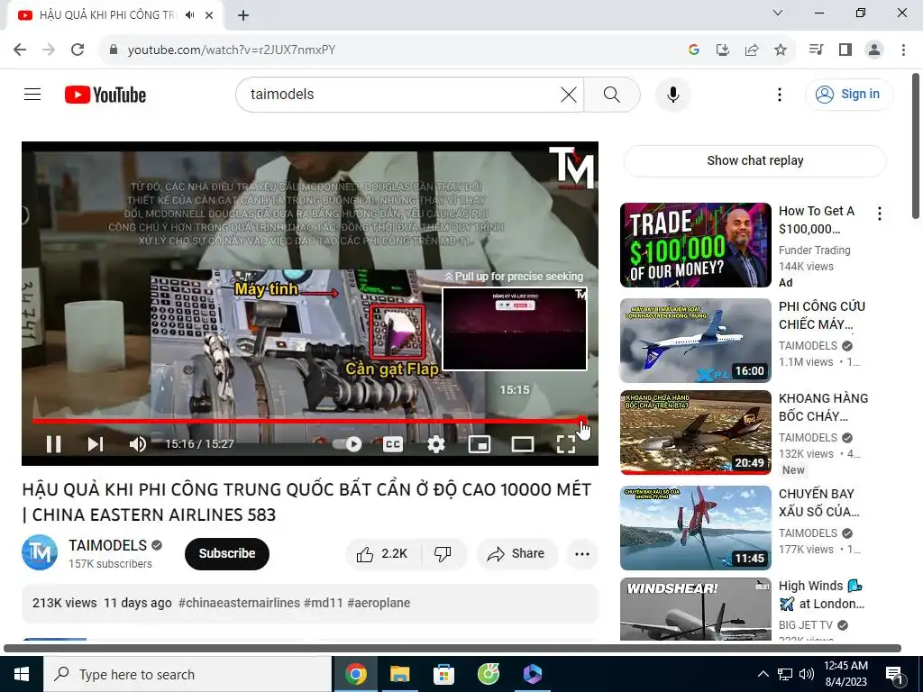Open High Winds at London video title

[821, 595]
